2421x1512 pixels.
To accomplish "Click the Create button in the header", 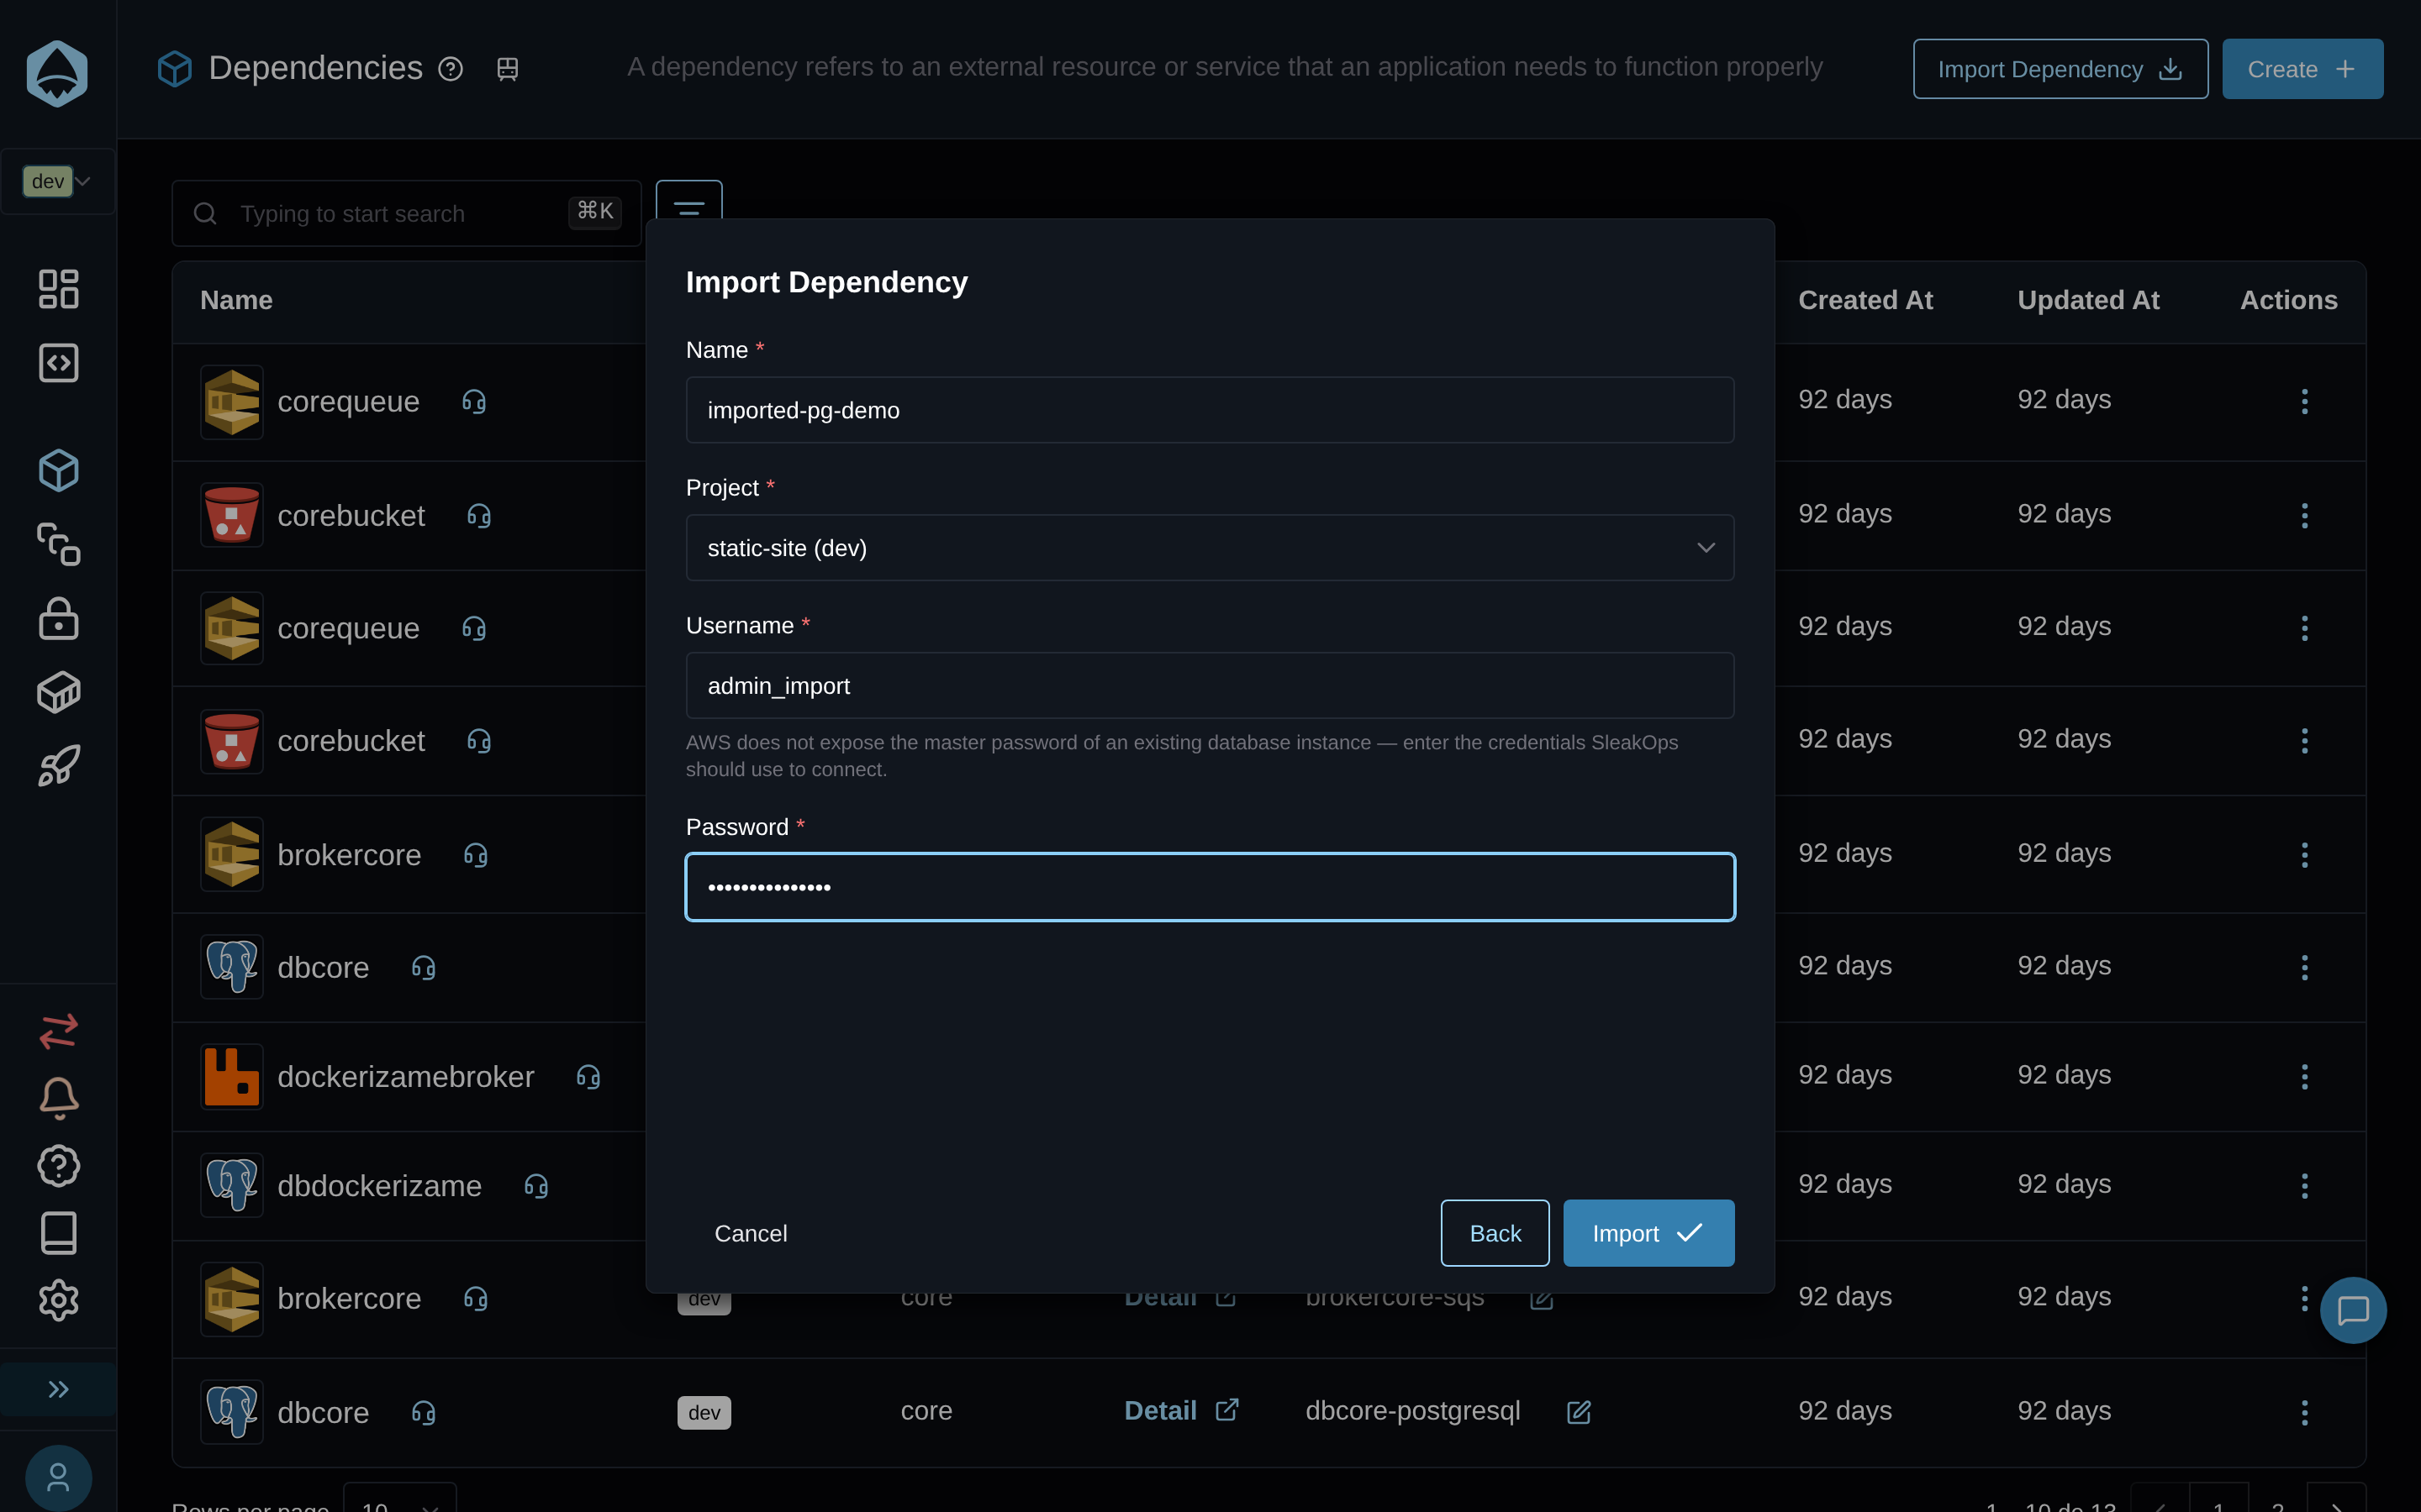I will [2302, 69].
